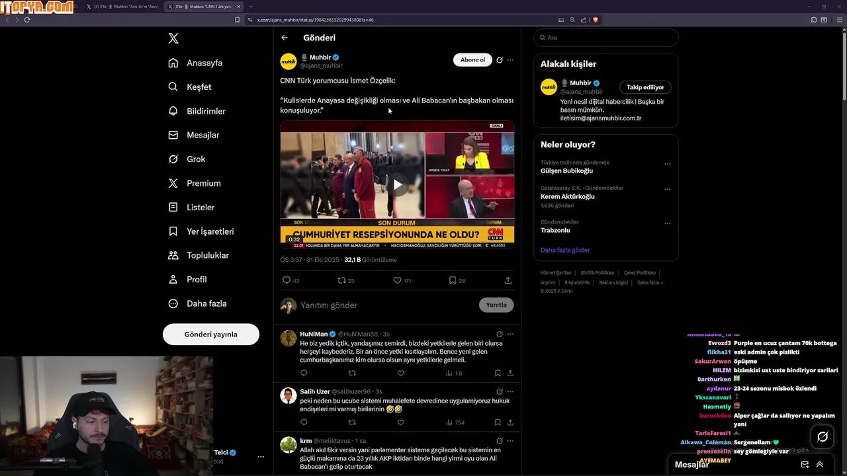Open the more options menu on Muhbir's post
847x476 pixels.
(x=510, y=60)
